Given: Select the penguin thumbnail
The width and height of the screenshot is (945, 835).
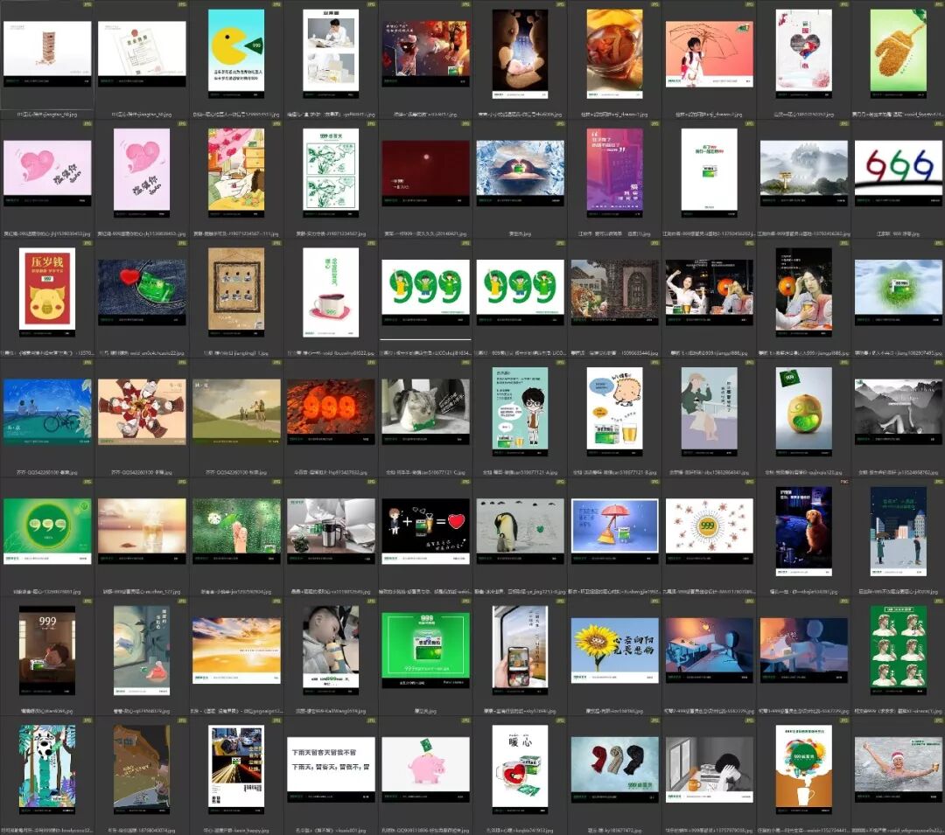Looking at the screenshot, I should [x=520, y=532].
